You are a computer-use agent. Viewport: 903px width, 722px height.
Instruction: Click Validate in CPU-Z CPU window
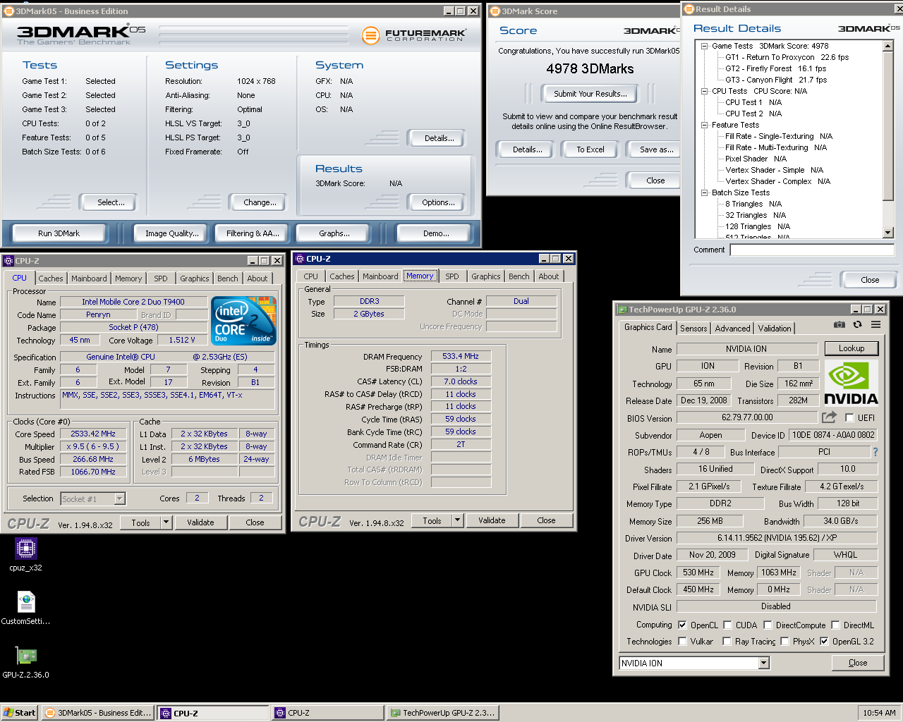click(x=200, y=522)
